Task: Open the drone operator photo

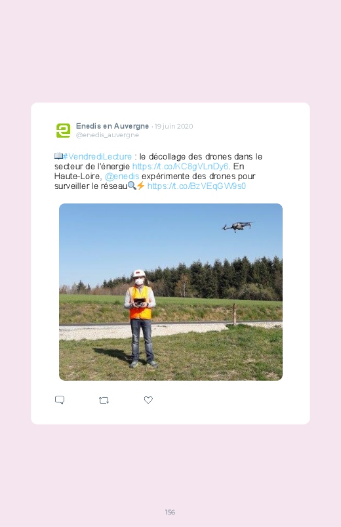Action: coord(170,292)
